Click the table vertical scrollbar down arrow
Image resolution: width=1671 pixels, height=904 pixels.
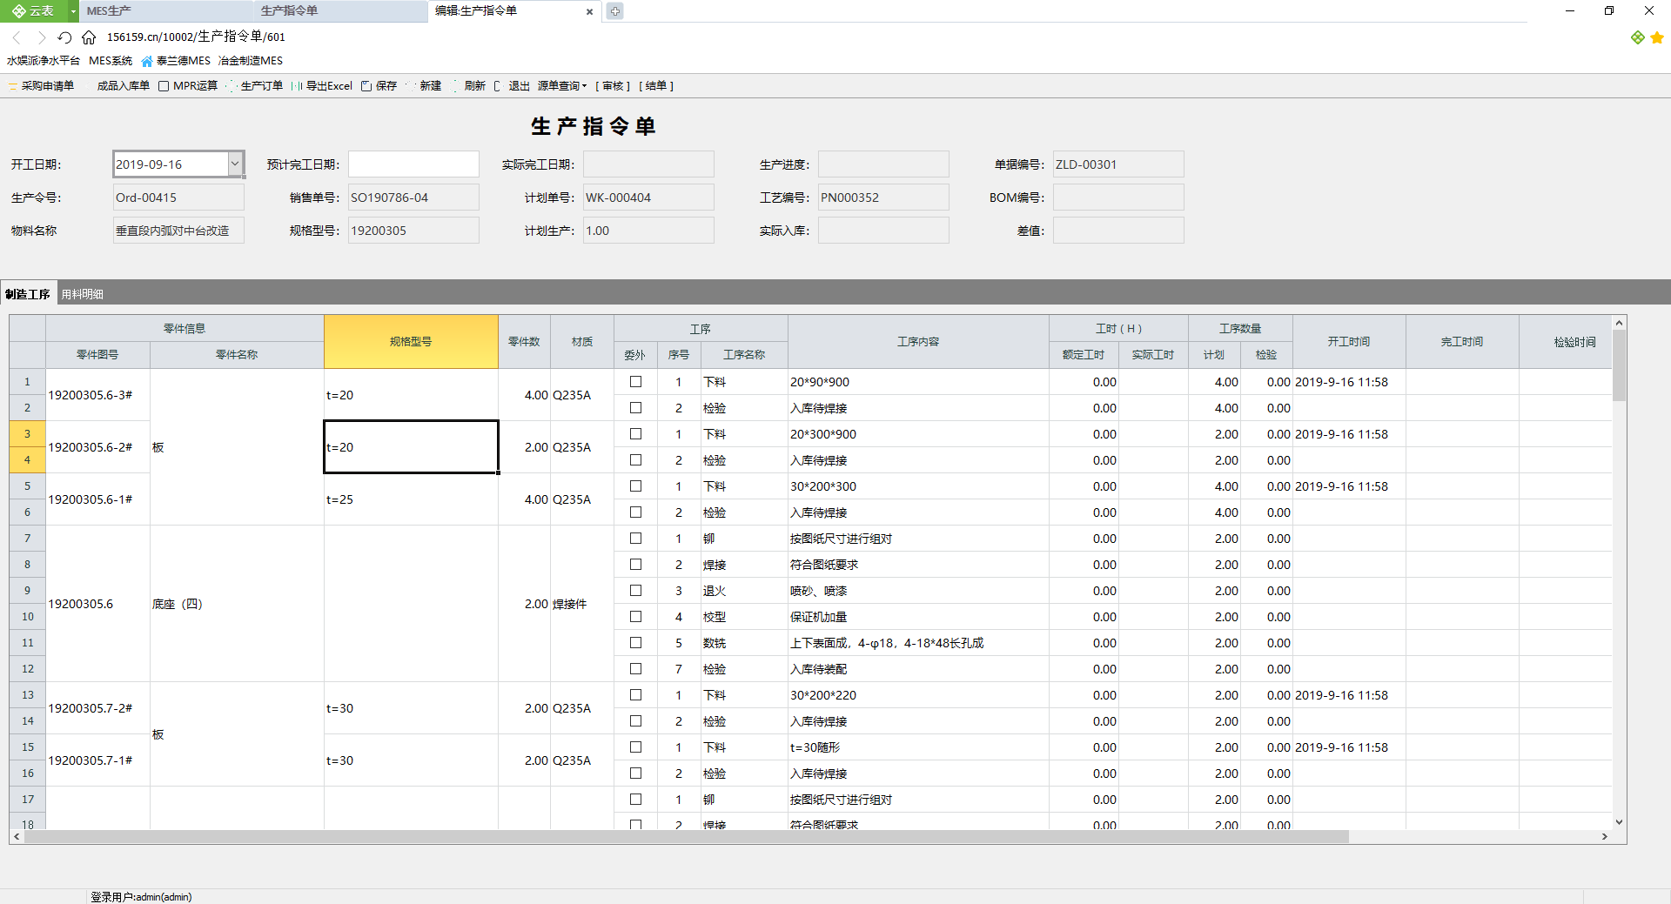[x=1619, y=822]
